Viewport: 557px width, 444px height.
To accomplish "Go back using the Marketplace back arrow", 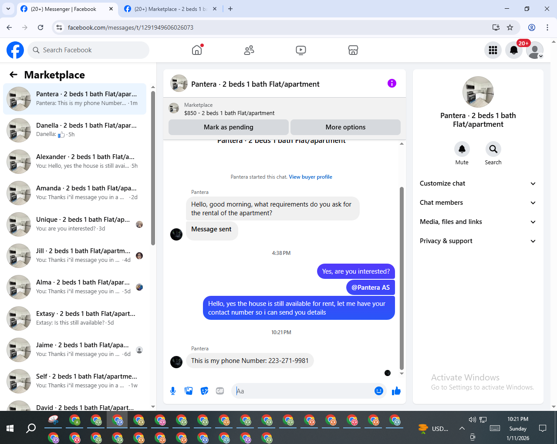I will coord(14,75).
